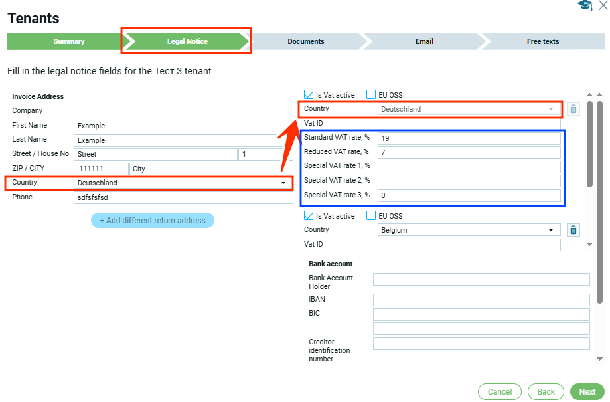Select the Standard VAT rate field

[x=469, y=138]
